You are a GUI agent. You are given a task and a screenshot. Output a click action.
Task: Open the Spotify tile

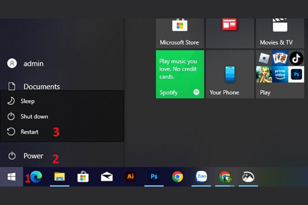(x=180, y=74)
